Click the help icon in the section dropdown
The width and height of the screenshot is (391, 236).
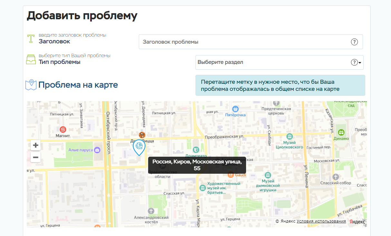click(x=354, y=62)
